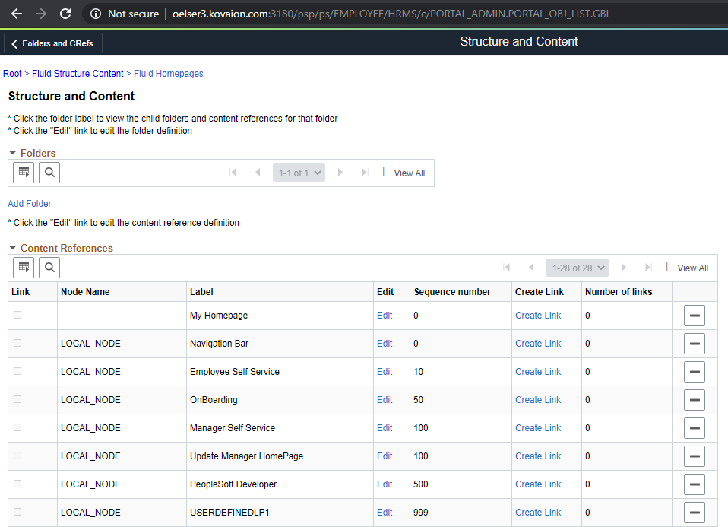Click the sequence number 500 cell
728x527 pixels.
tap(421, 484)
